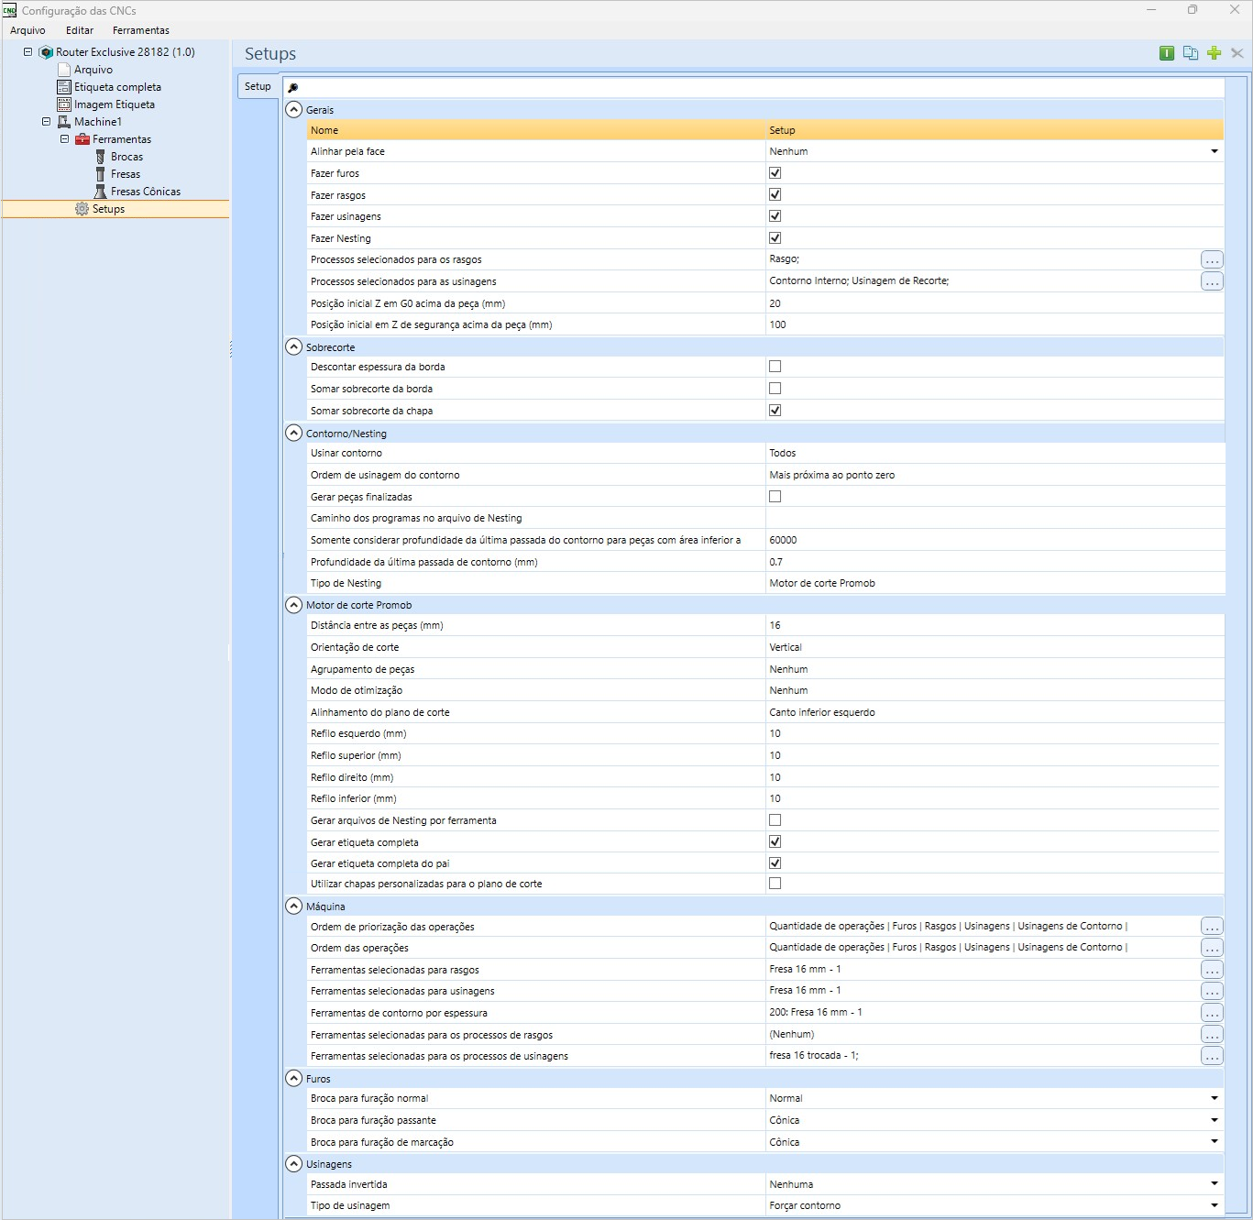
Task: Enable Gerar arquivos de Nesting por ferramenta
Action: coord(775,820)
